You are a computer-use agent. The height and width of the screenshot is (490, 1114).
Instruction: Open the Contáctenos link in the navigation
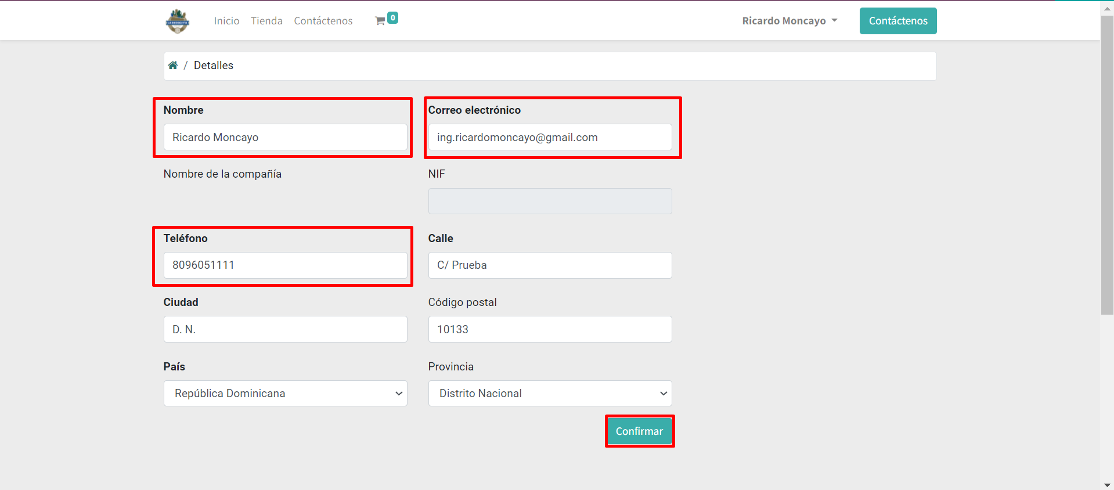pos(323,21)
